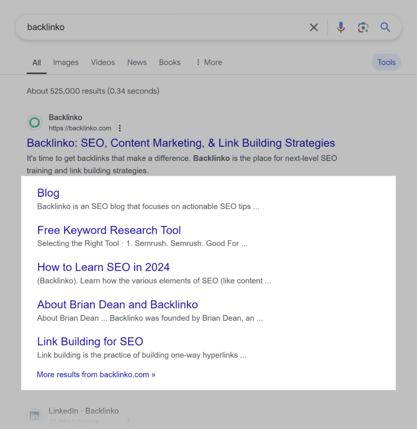Go to About Brian Dean and Backlinko

pyautogui.click(x=117, y=305)
